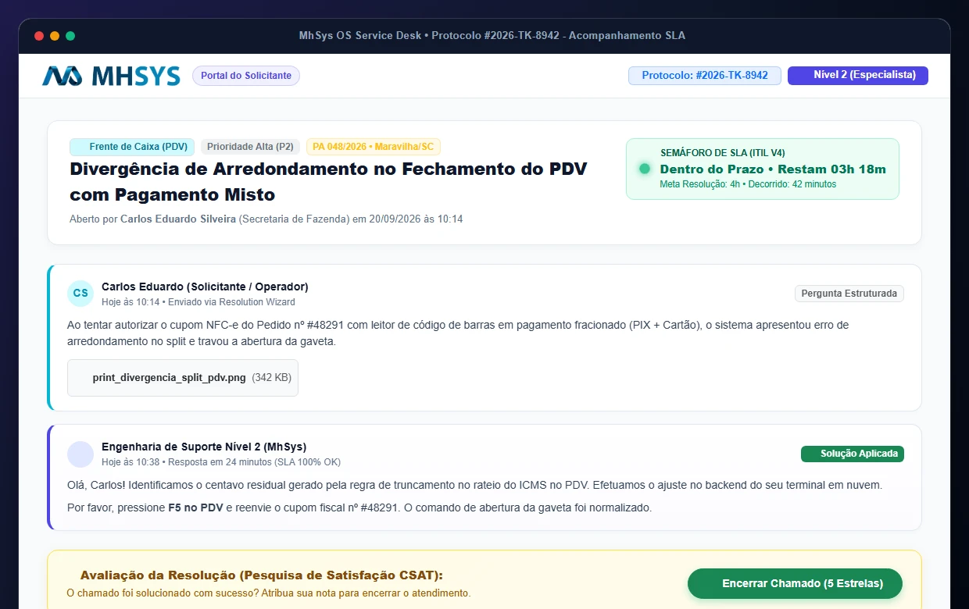Click the PA 048/2026 Maravilha/SC tag
This screenshot has height=609, width=969.
pos(374,147)
